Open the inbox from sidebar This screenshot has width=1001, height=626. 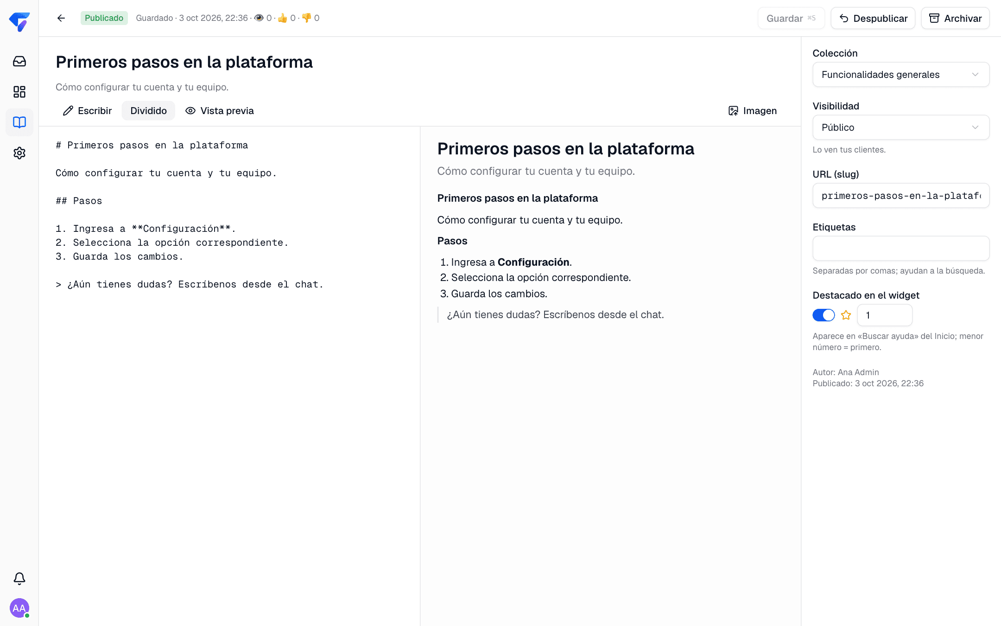pos(19,61)
